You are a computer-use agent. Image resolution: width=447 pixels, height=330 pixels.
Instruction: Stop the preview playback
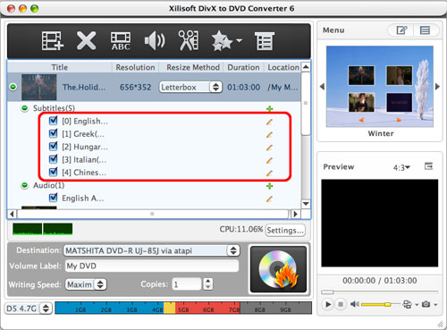point(341,304)
